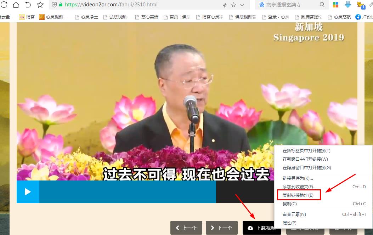Screen dimensions: 373x235
Task: Bookmark this page with address bar star
Action: click(233, 5)
